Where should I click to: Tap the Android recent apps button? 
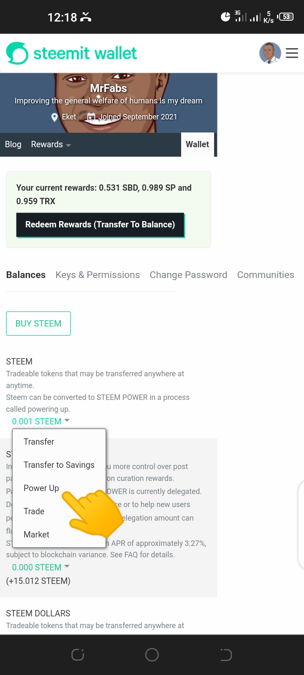pos(78,655)
